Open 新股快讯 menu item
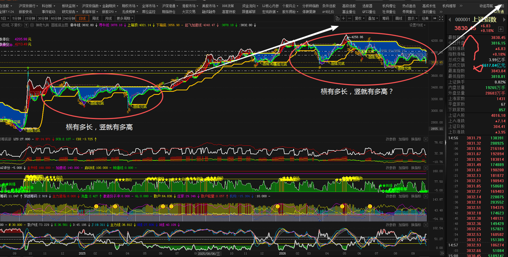508x257 pixels. point(25,12)
